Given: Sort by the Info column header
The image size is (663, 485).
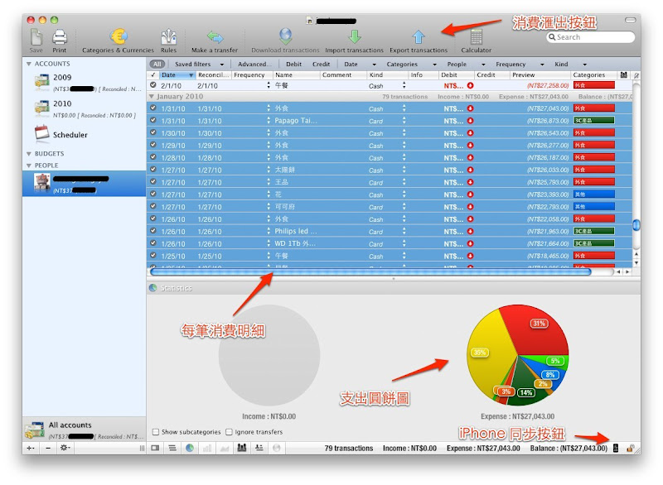Looking at the screenshot, I should [x=423, y=74].
